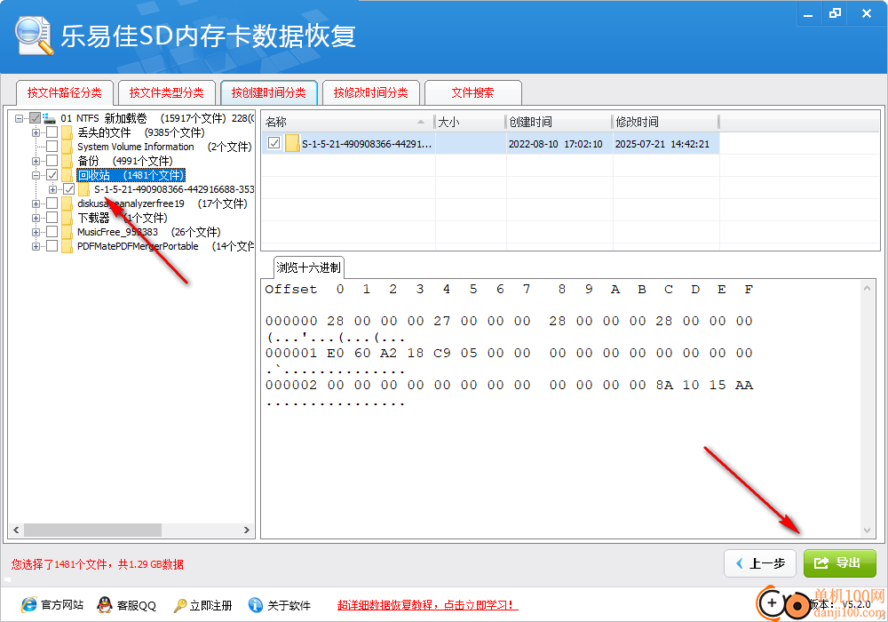This screenshot has width=888, height=622.
Task: Sort by 名称 column header
Action: [x=348, y=122]
